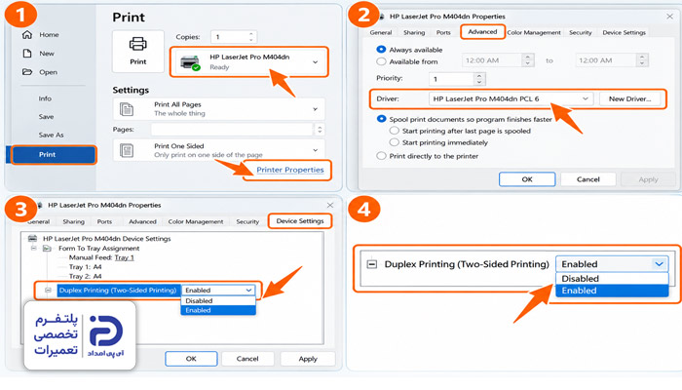682x390 pixels.
Task: Adjust the Copies spinner arrows
Action: tap(251, 37)
